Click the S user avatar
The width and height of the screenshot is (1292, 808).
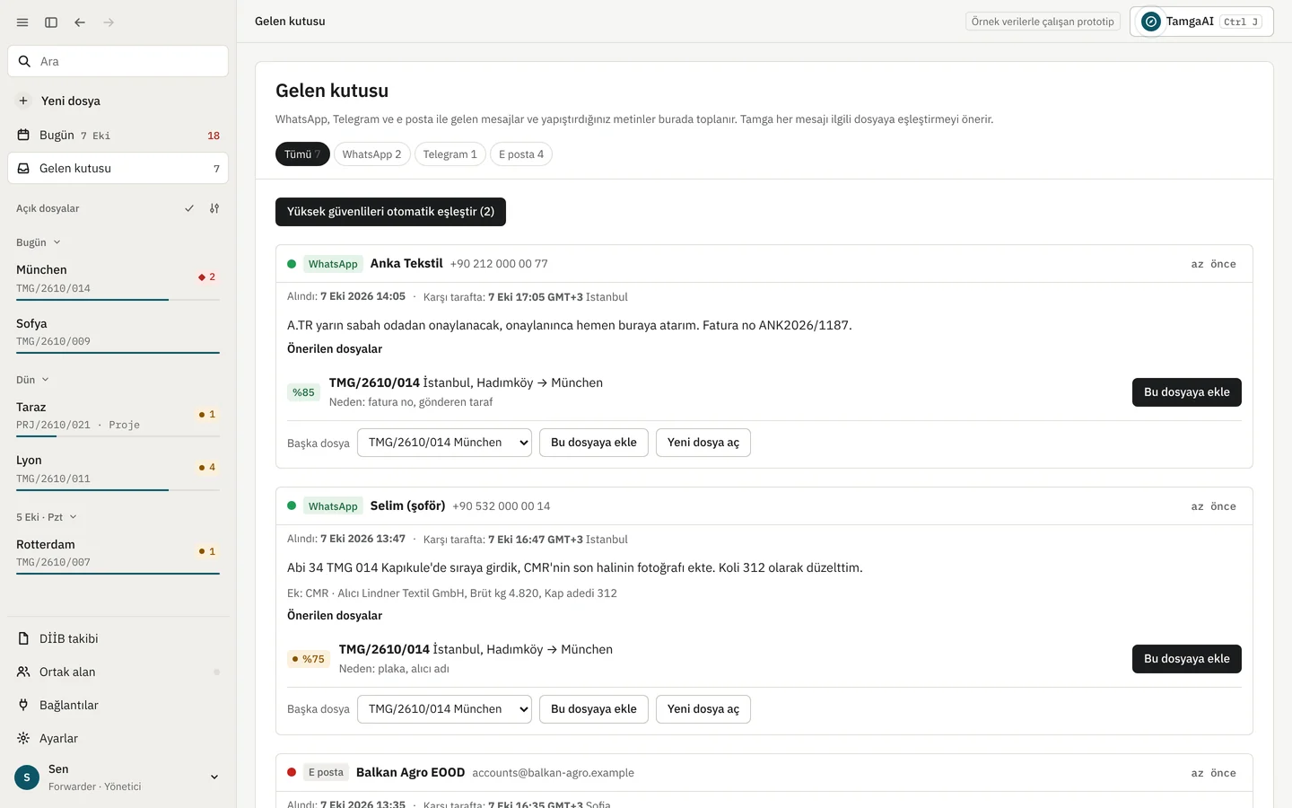[x=27, y=777]
